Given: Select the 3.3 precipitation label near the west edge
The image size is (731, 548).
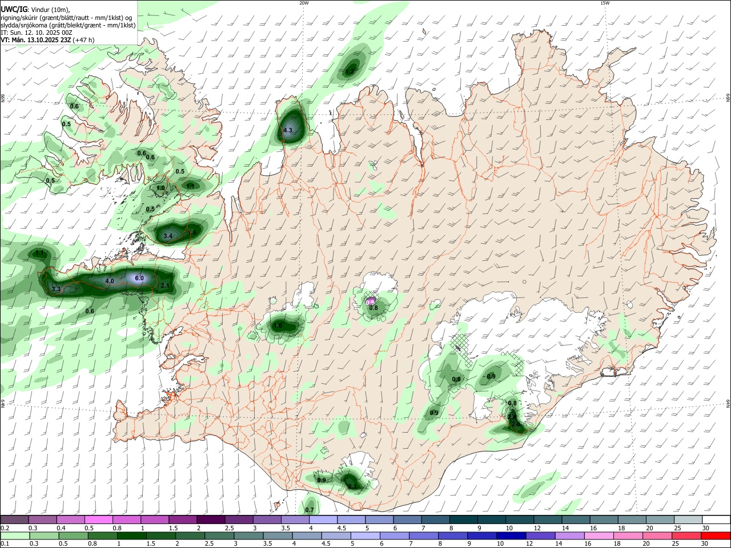Looking at the screenshot, I should (56, 289).
